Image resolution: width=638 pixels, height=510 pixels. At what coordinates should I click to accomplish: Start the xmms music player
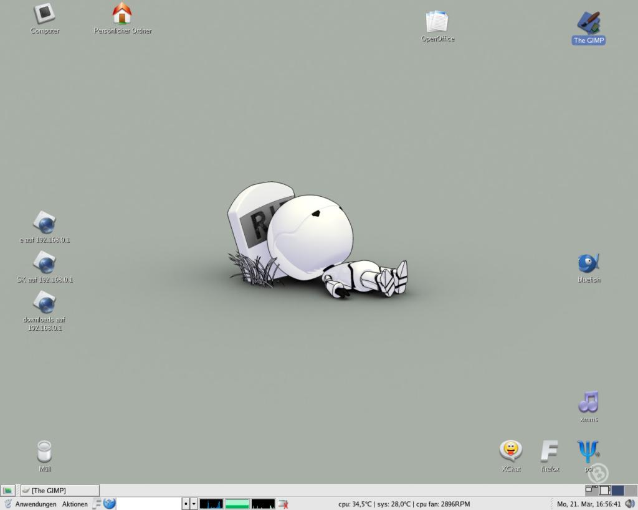[x=588, y=402]
